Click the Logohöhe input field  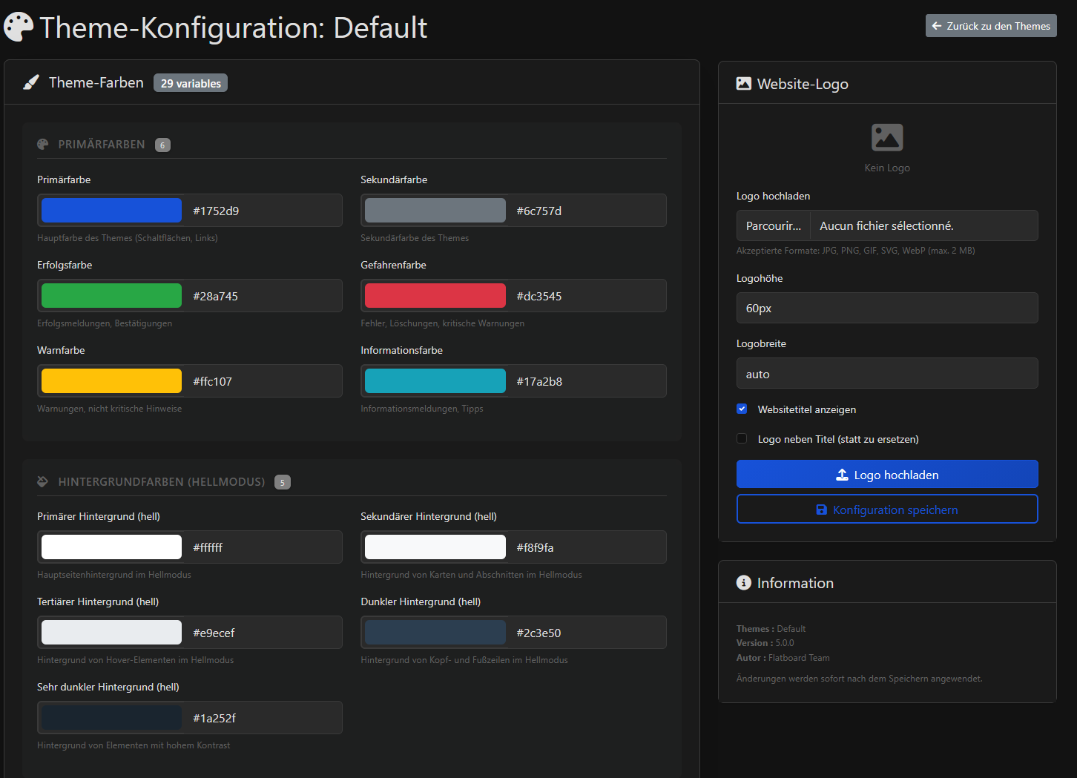tap(886, 309)
